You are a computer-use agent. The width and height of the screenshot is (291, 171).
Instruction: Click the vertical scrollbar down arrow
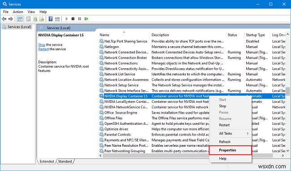point(287,150)
